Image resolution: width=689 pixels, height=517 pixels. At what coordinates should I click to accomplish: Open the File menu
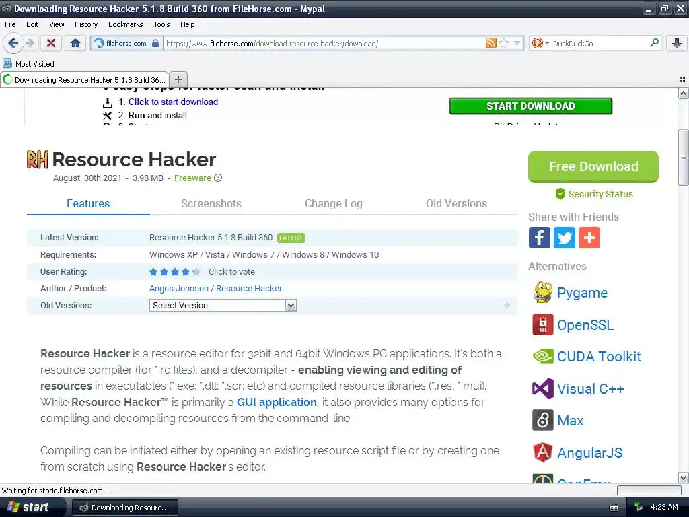point(10,24)
